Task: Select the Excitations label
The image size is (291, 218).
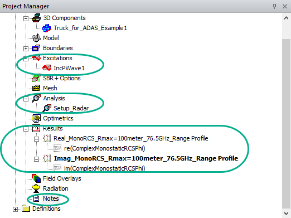Action: point(57,58)
